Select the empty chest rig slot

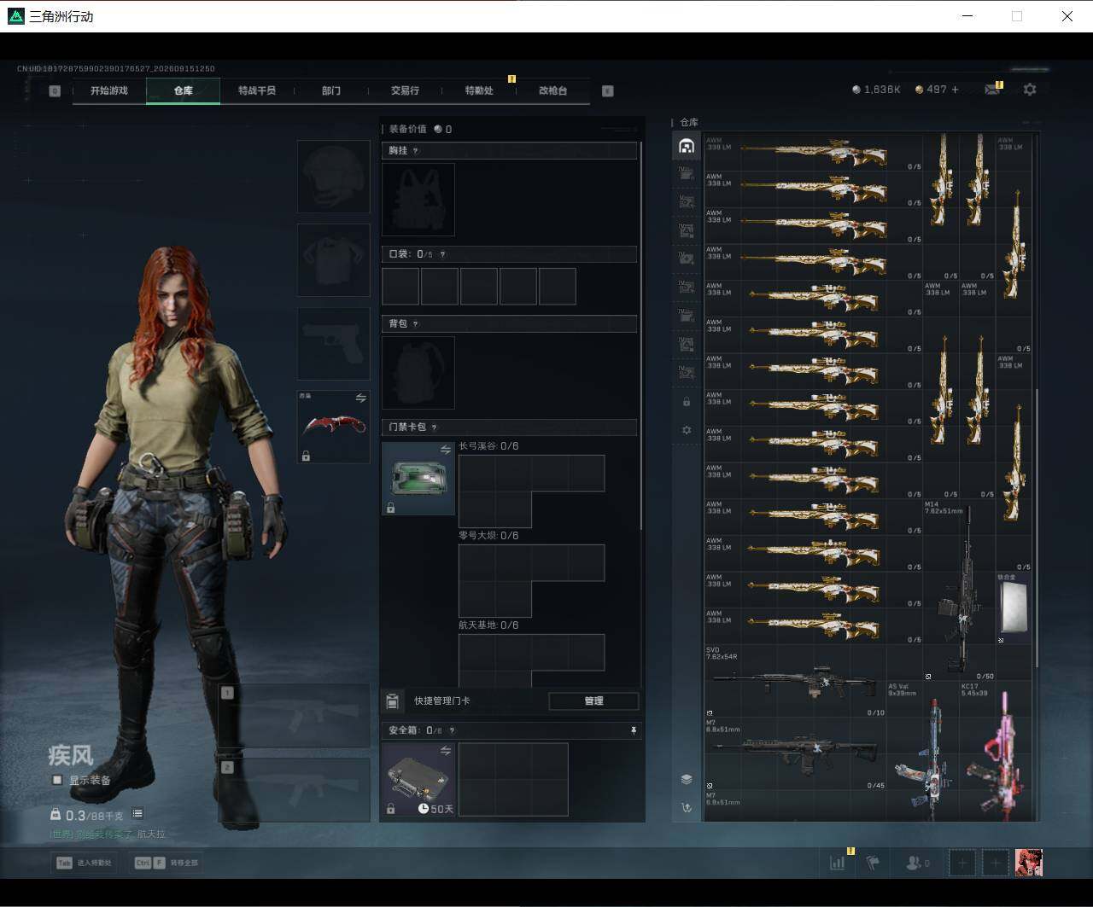(x=418, y=200)
